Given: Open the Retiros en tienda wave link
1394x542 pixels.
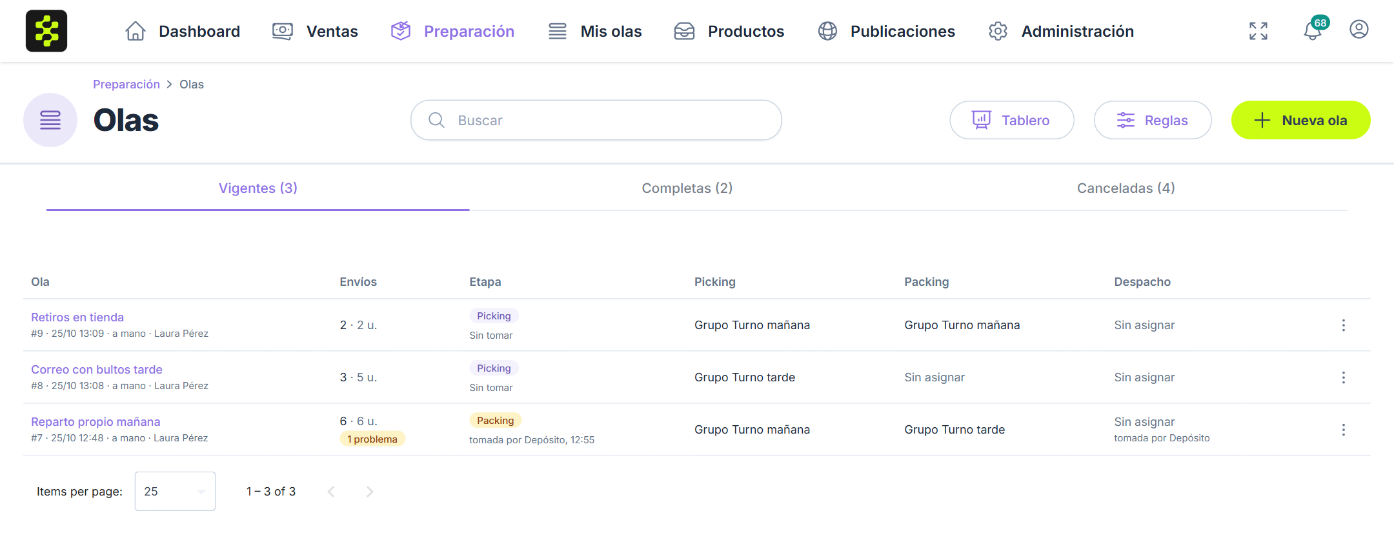Looking at the screenshot, I should [x=77, y=317].
